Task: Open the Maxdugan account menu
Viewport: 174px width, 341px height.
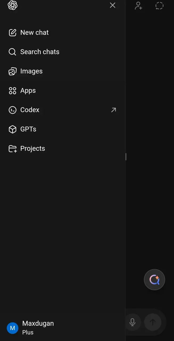Action: [x=38, y=323]
